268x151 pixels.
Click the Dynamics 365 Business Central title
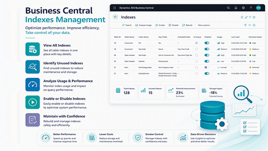coord(136,8)
